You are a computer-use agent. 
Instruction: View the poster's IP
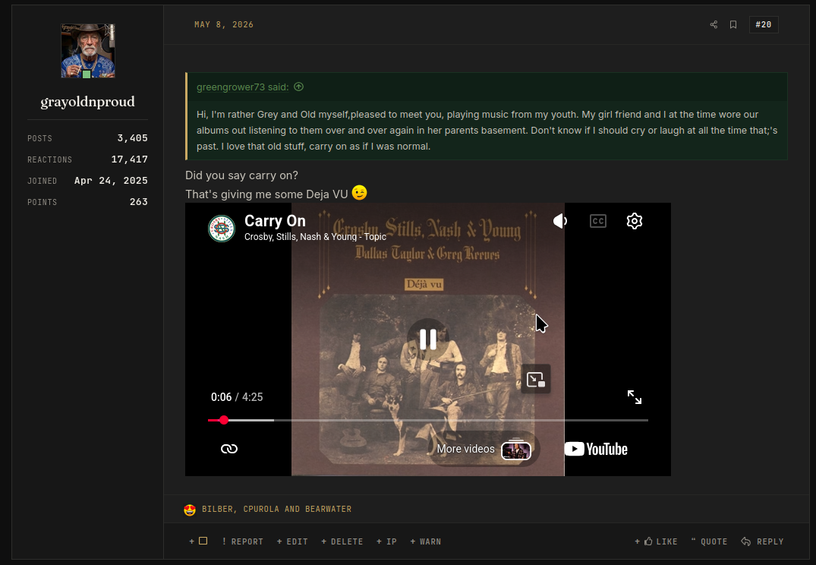point(386,541)
